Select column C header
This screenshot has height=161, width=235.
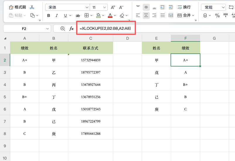[91, 38]
